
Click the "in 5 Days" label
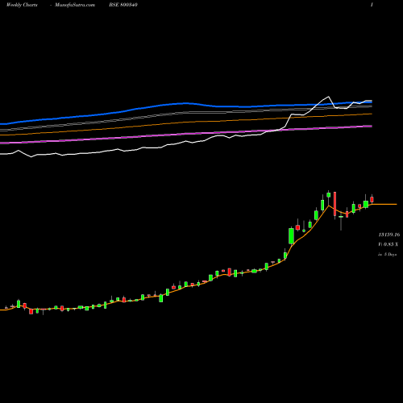point(388,254)
